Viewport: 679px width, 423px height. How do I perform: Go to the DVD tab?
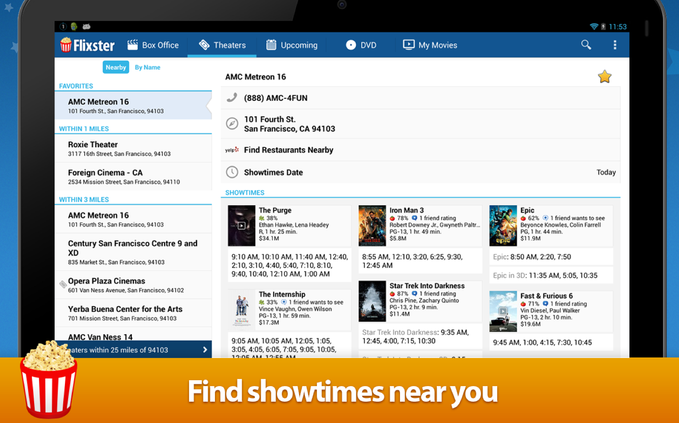361,45
